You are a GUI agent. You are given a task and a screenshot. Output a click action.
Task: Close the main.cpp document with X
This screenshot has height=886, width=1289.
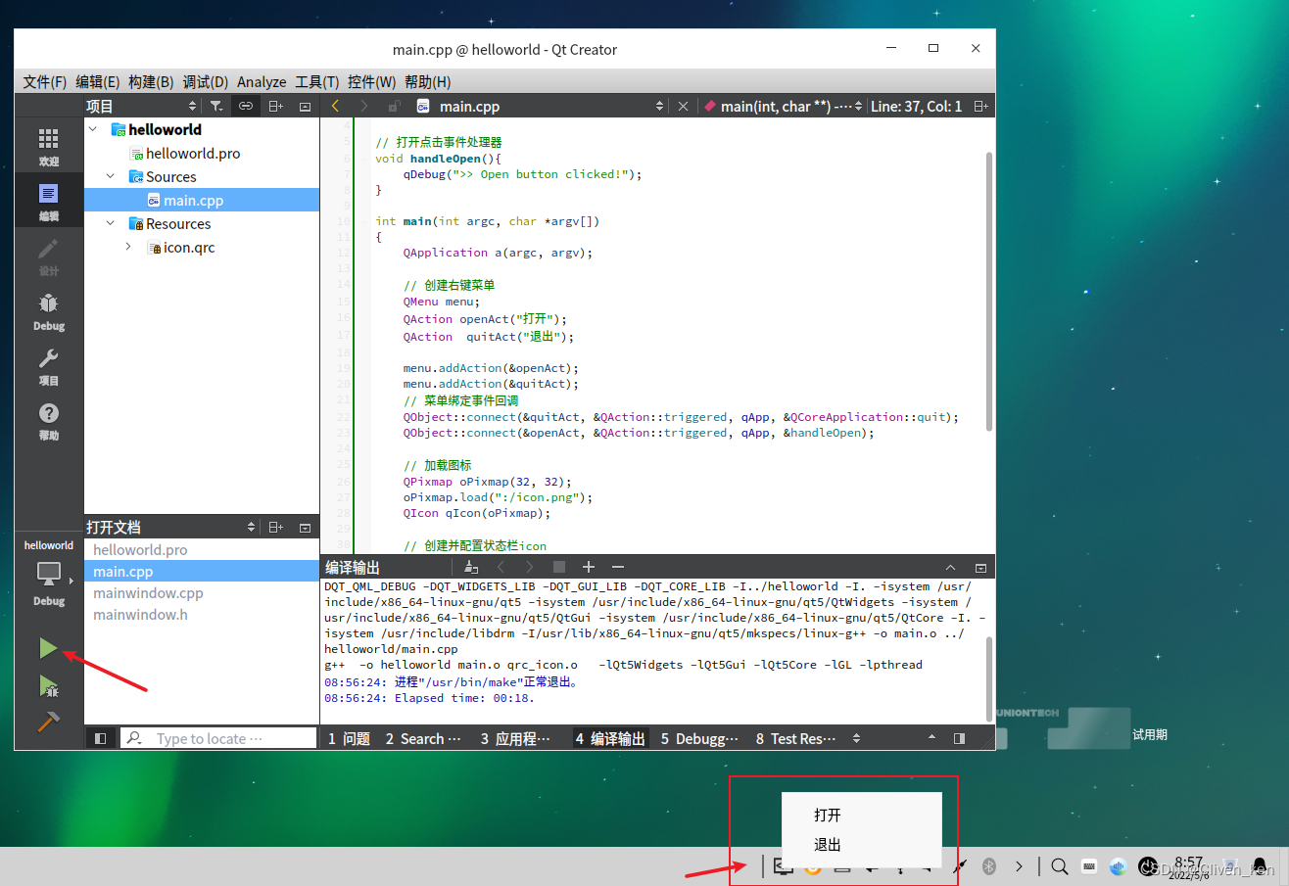tap(684, 106)
